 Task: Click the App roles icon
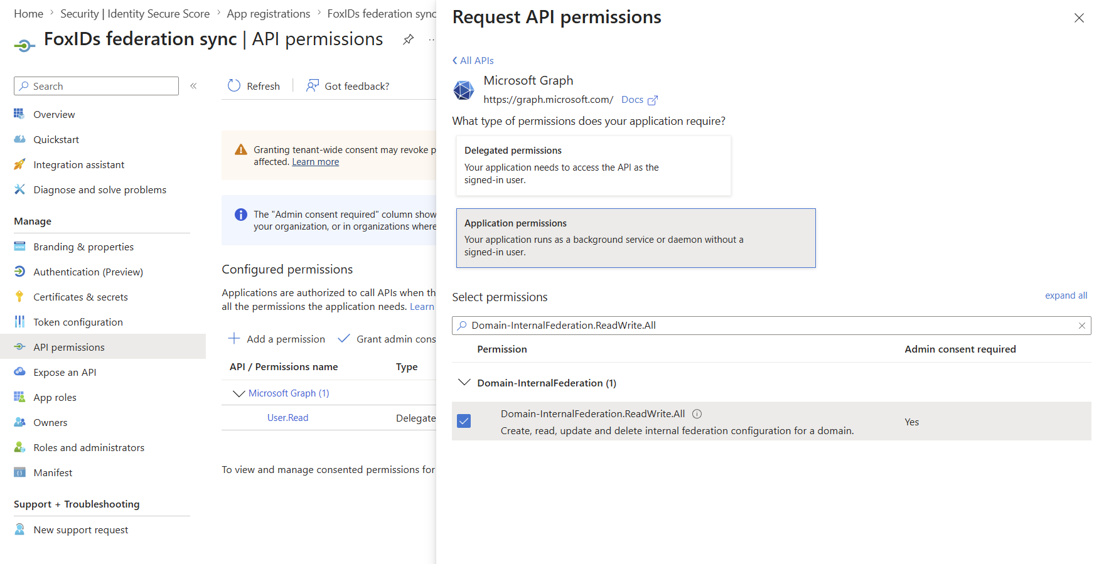click(x=19, y=397)
